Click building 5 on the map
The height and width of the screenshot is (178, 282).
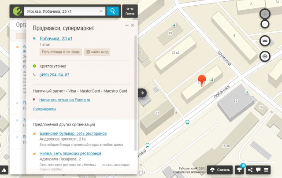pos(234,36)
